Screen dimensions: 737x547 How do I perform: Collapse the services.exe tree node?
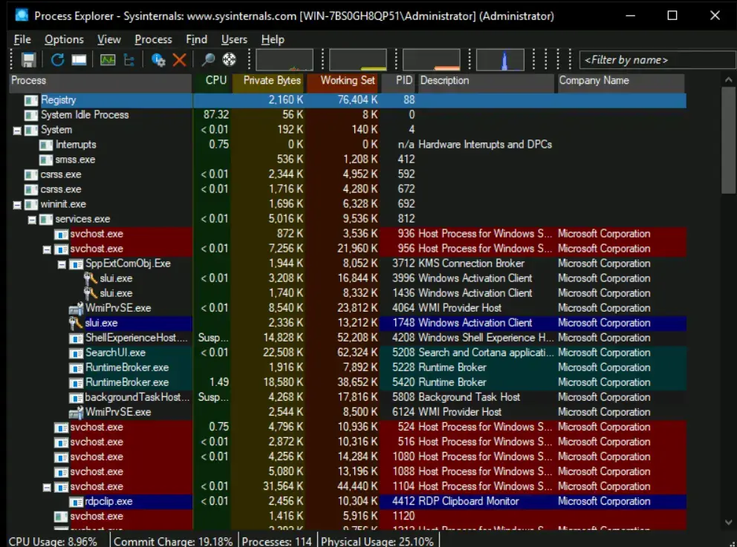pyautogui.click(x=32, y=220)
